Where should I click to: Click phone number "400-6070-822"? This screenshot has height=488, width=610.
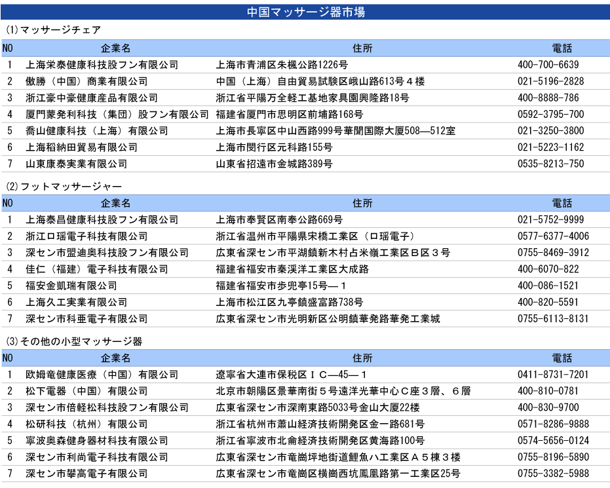pos(548,269)
